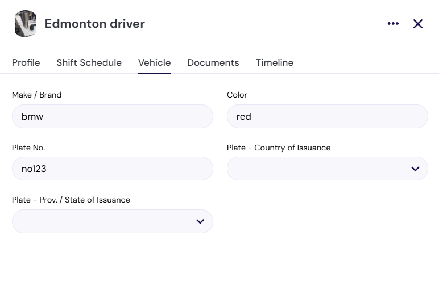This screenshot has width=439, height=286.
Task: Open the Shift Schedule tab
Action: [89, 62]
